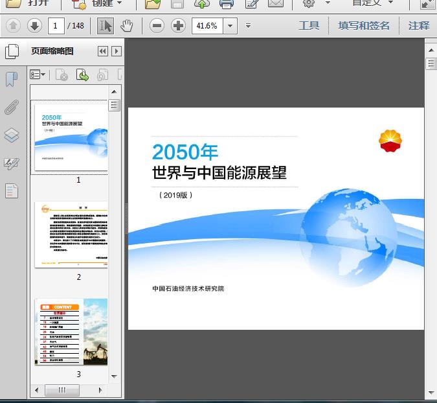Click the page label 1 under thumbnail
Image resolution: width=437 pixels, height=403 pixels.
tap(78, 180)
